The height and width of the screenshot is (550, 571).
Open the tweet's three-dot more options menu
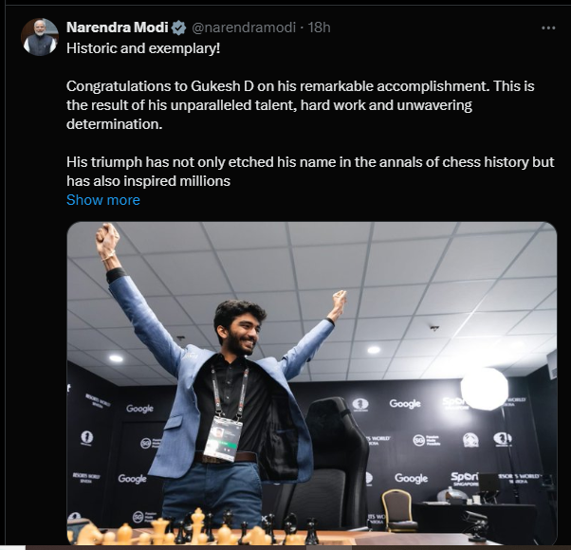(548, 27)
